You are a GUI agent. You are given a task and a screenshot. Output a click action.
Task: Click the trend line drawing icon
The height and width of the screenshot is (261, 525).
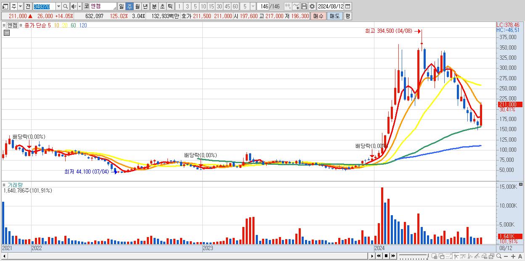[463, 256]
